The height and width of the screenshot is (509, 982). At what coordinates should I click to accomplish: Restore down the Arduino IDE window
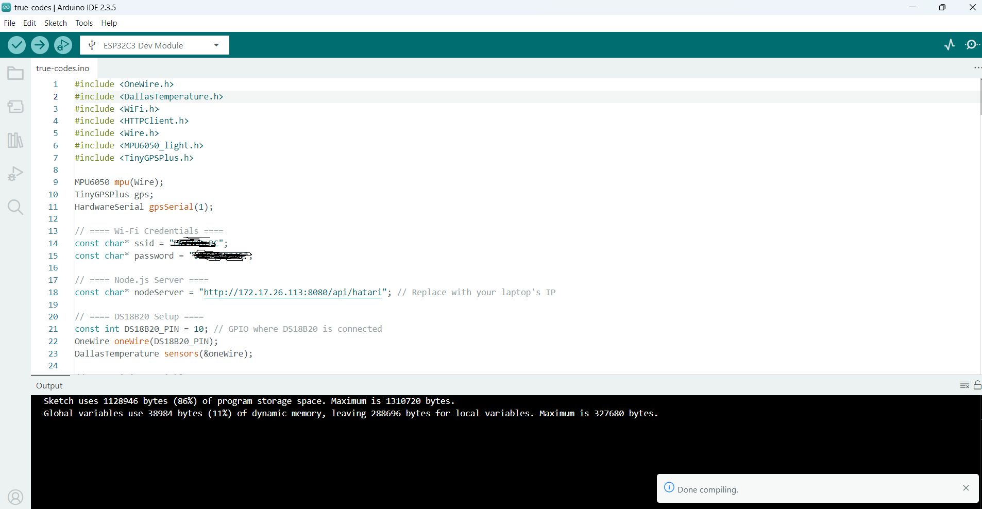pyautogui.click(x=942, y=7)
